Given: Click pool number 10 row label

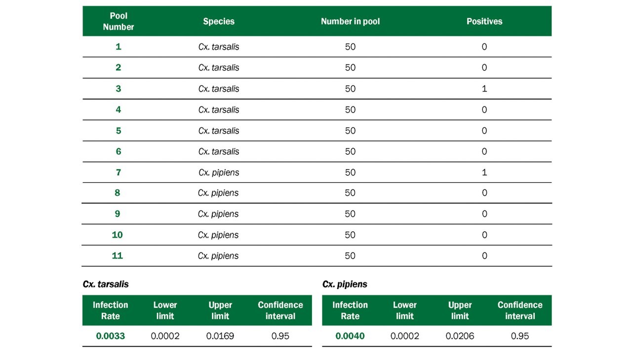Looking at the screenshot, I should [x=118, y=235].
